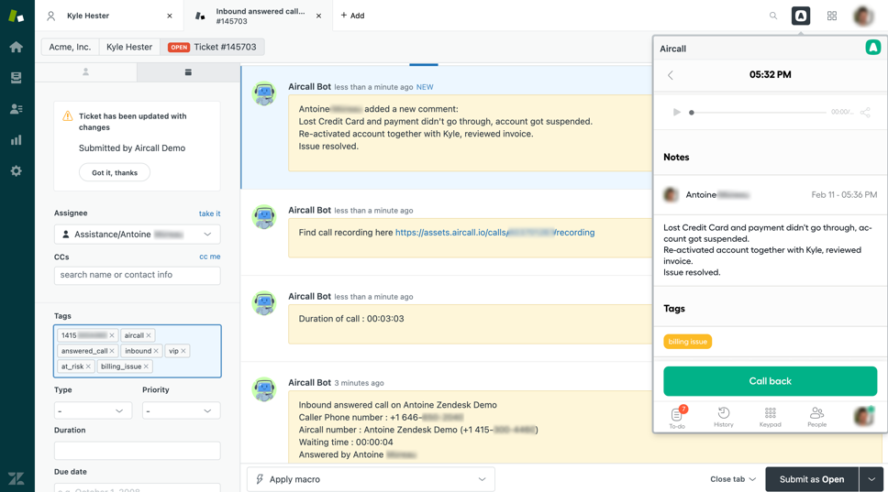
Task: Open the Kyle Hester breadcrumb
Action: [129, 47]
